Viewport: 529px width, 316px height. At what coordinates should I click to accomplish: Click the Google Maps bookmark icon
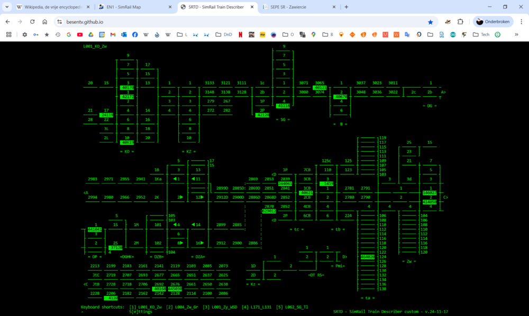[313, 34]
